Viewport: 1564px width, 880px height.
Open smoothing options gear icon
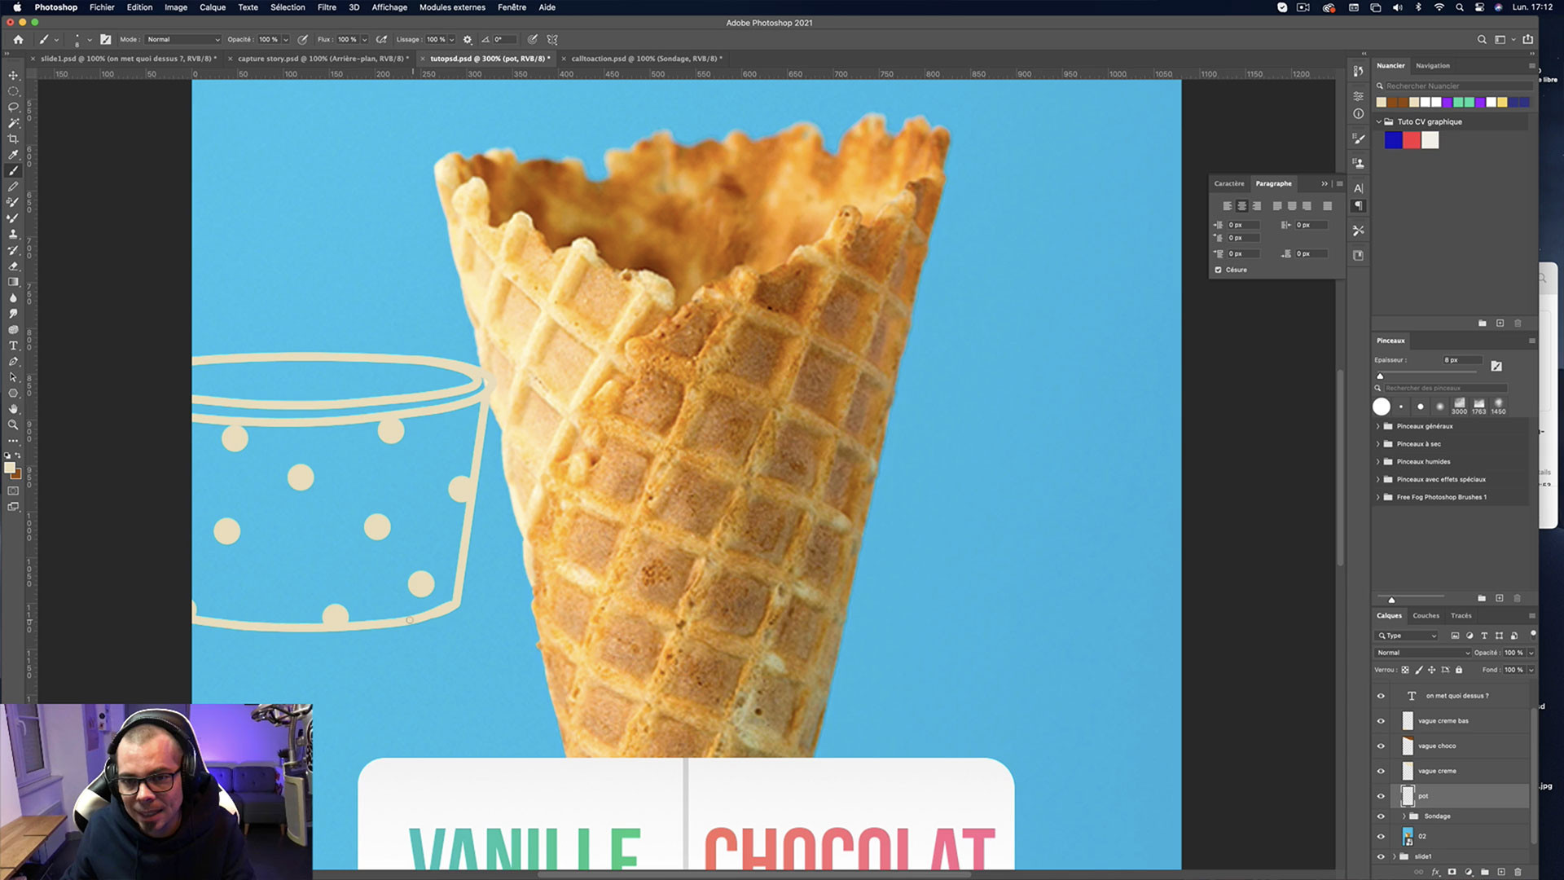pyautogui.click(x=468, y=39)
